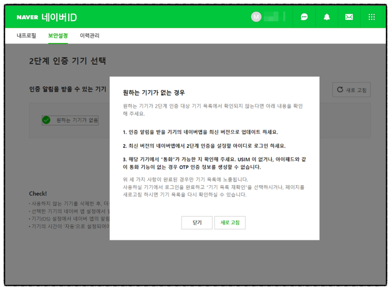Viewport: 391px width, 290px height.
Task: Click step 2 text about 로그인 하세요
Action: click(x=204, y=146)
